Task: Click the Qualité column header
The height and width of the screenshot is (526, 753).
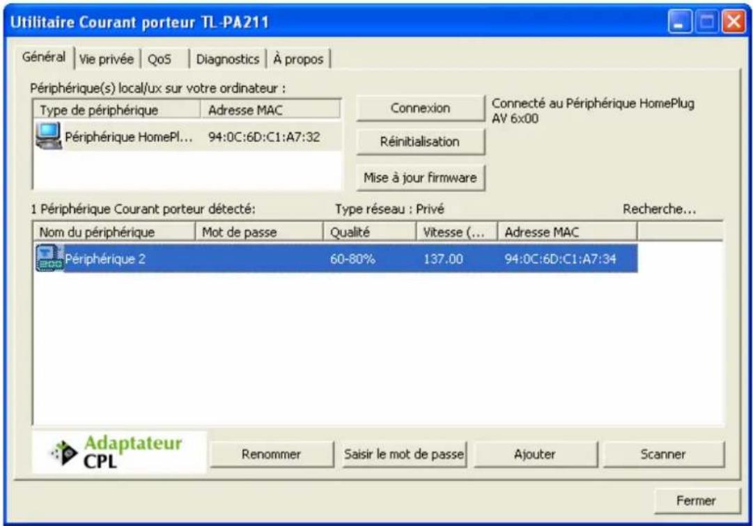Action: coord(370,232)
